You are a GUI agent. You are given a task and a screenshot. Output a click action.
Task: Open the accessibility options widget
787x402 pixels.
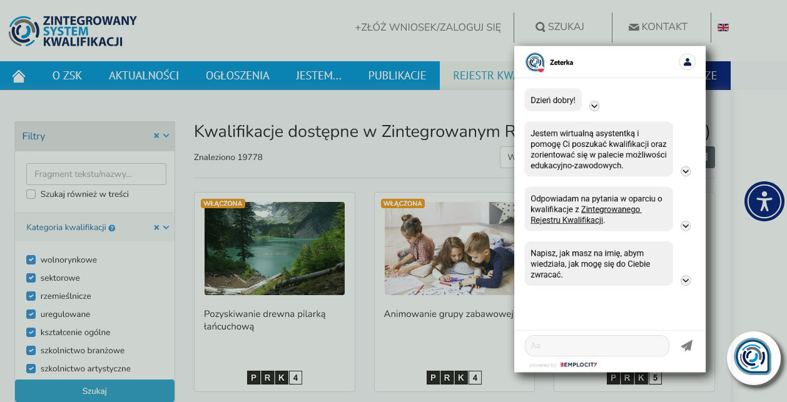pos(764,201)
